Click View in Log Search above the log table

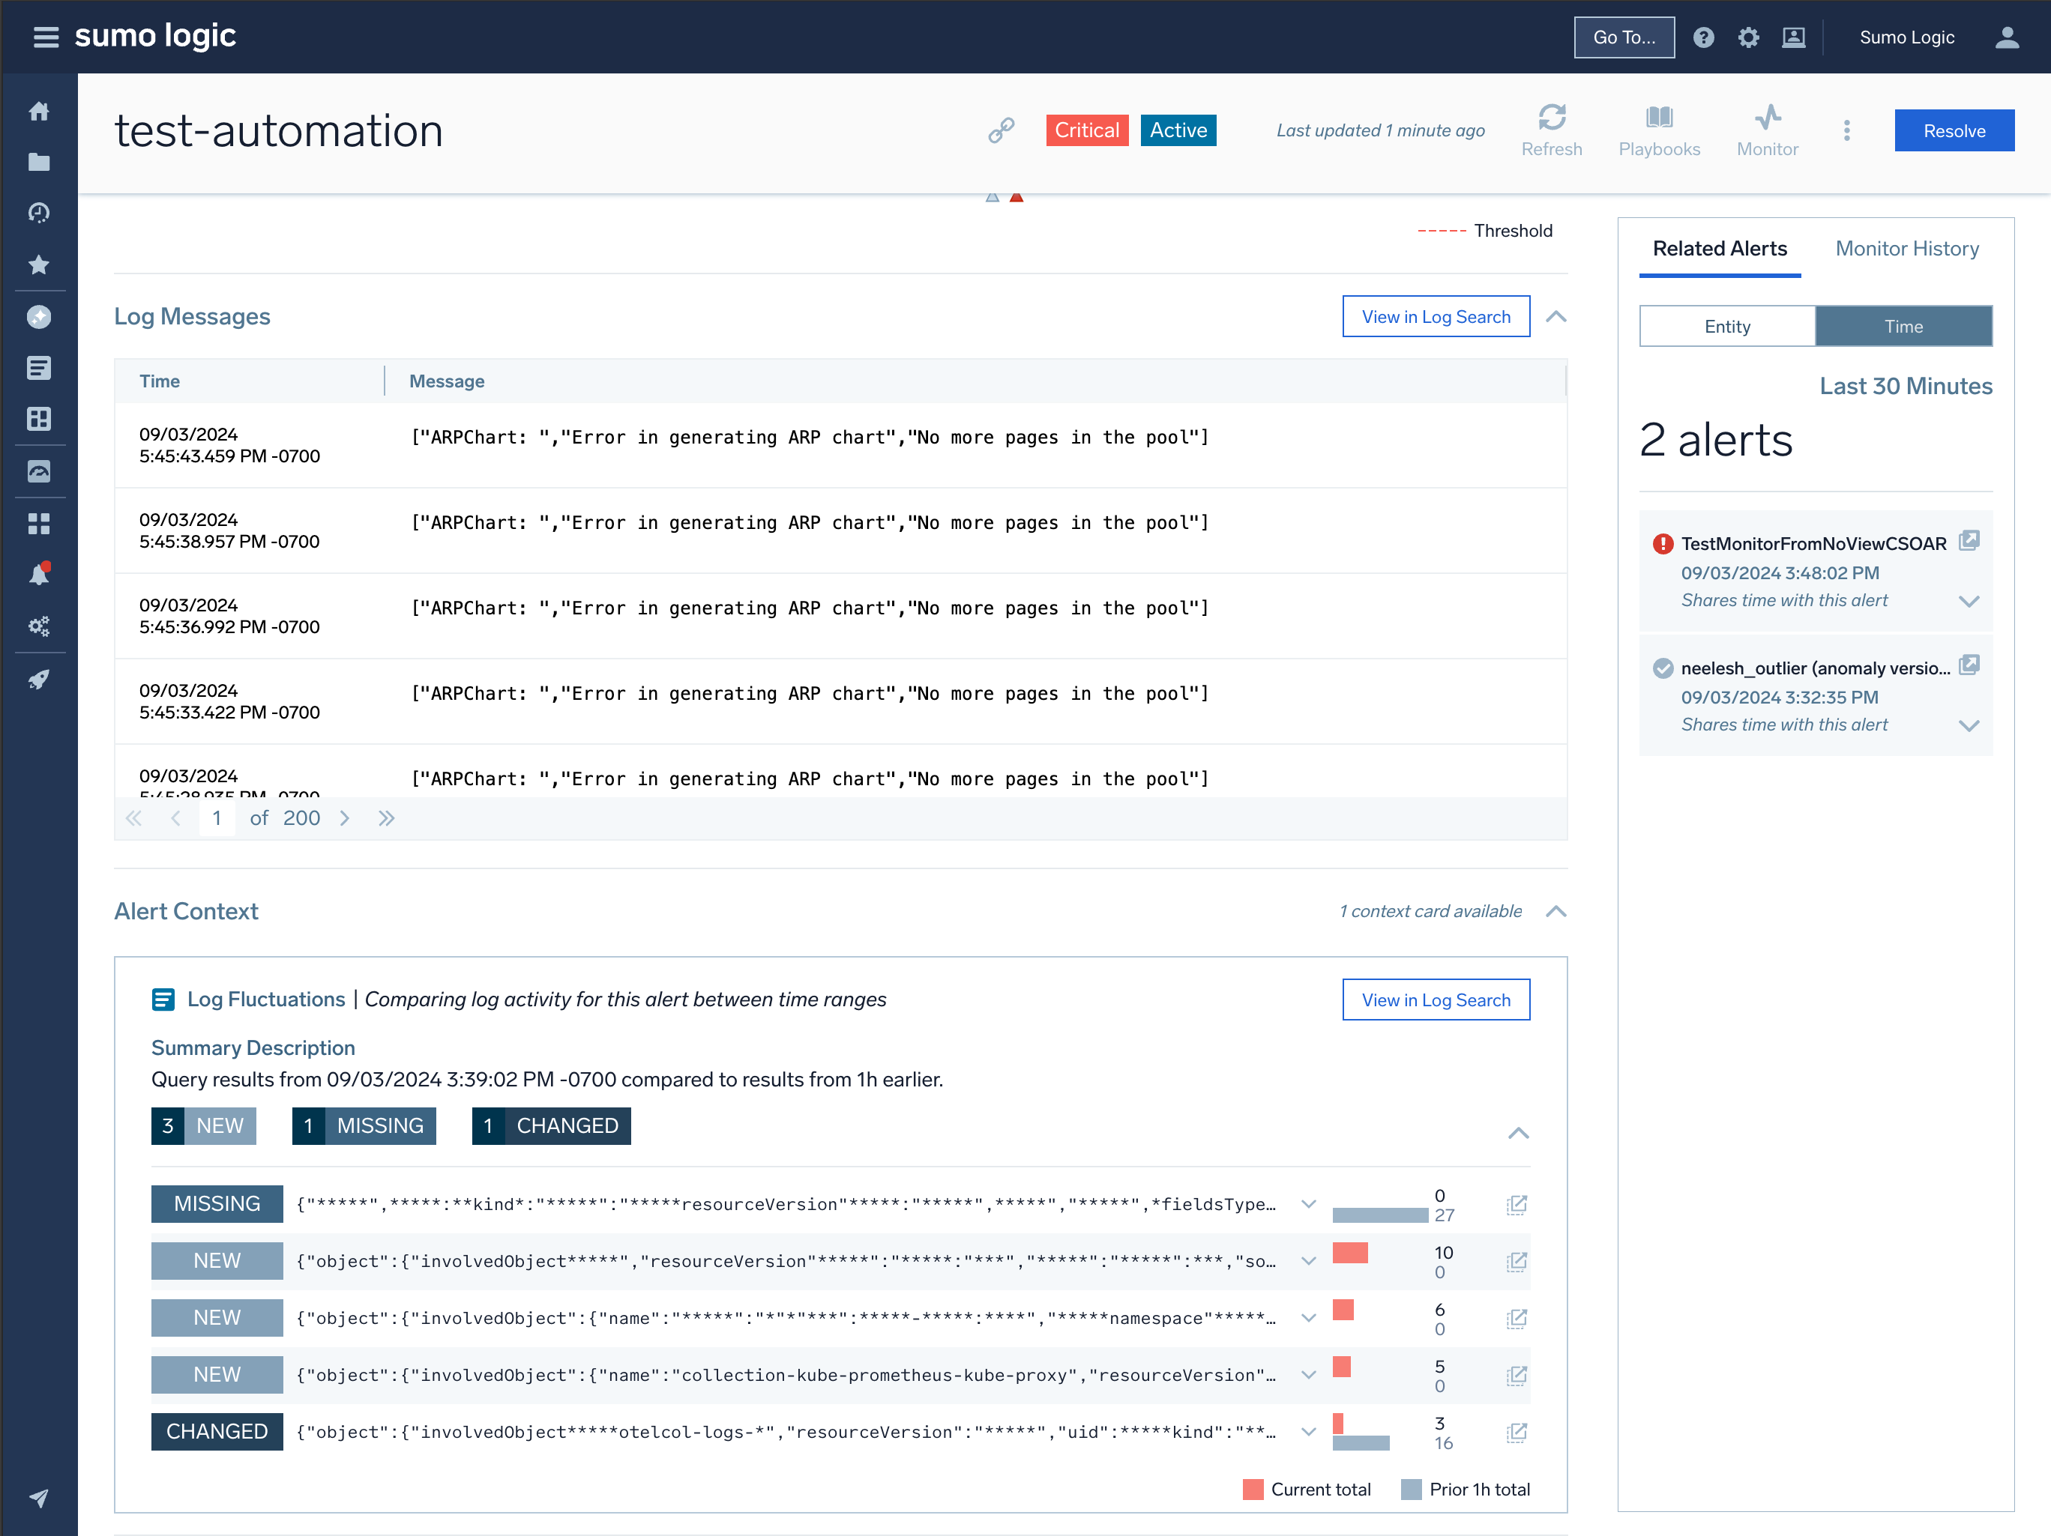click(x=1436, y=317)
